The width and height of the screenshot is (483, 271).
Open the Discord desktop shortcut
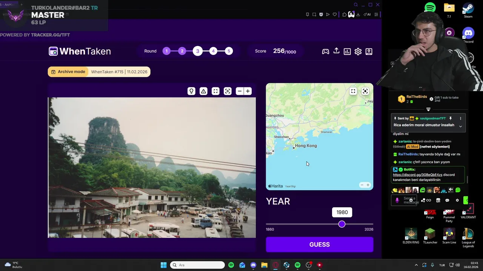(x=468, y=35)
